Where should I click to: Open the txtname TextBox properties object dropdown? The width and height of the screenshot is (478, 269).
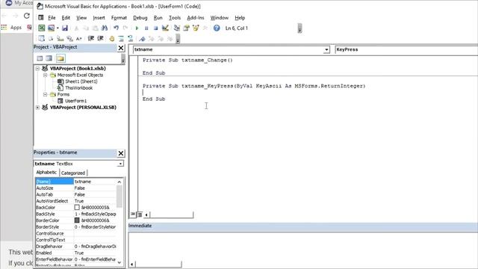(x=120, y=164)
